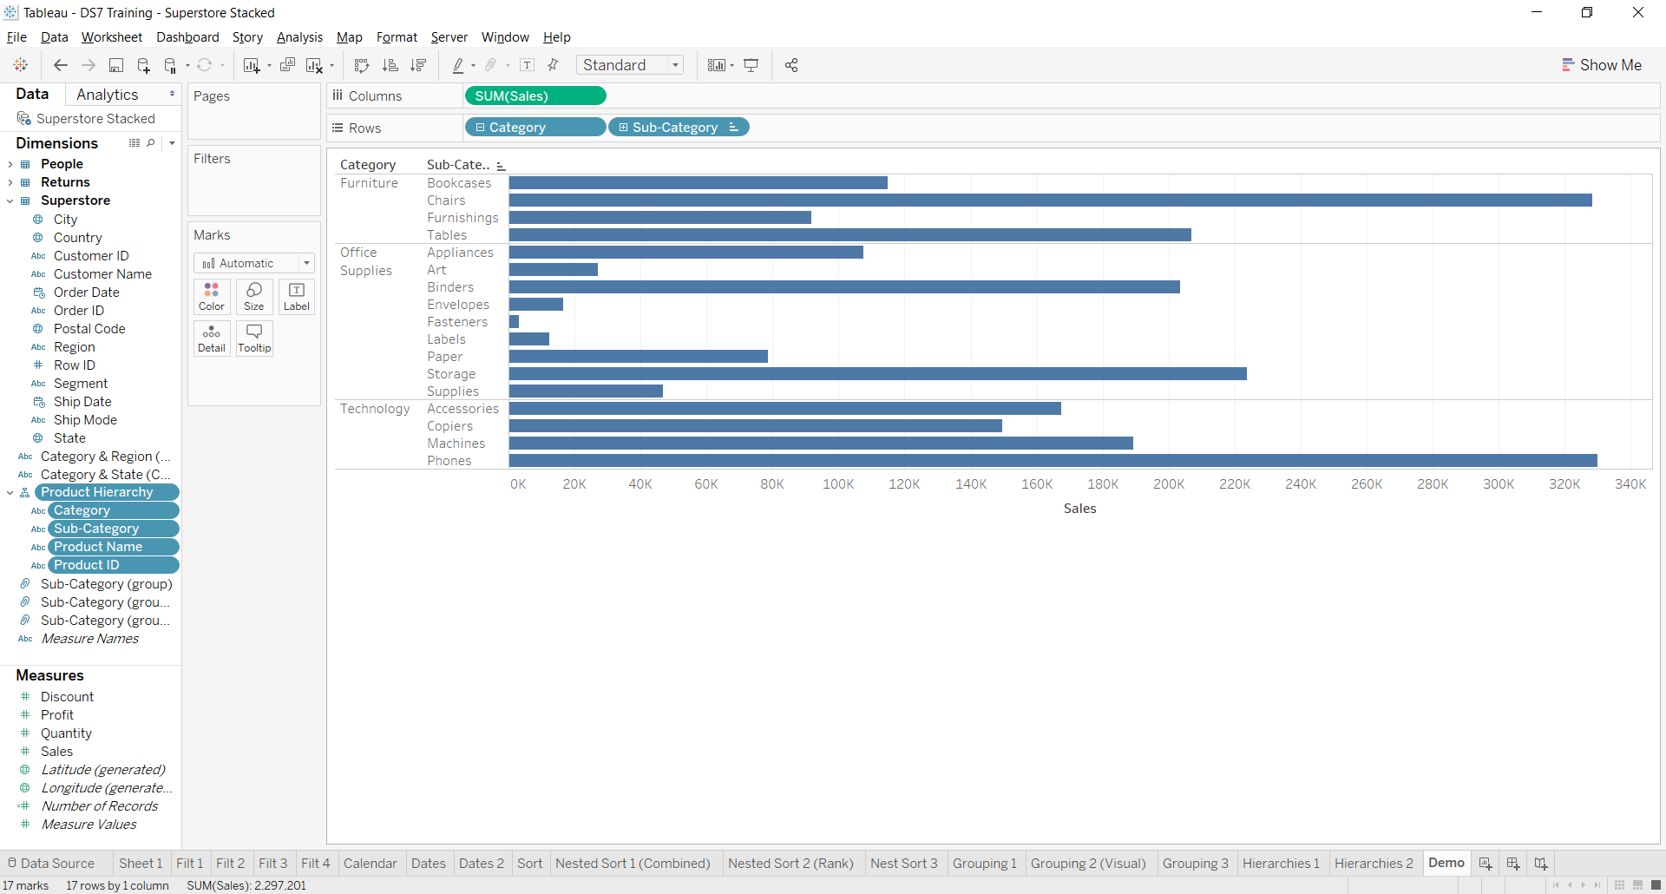Screen dimensions: 1666x894
Task: Select the SUM(Sales) pill on Columns
Action: [535, 95]
